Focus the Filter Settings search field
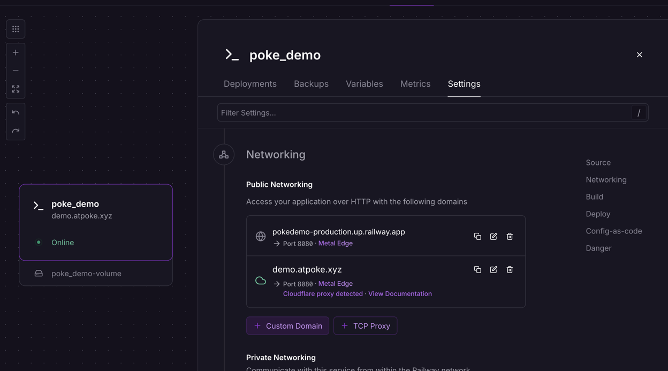This screenshot has height=371, width=668. (423, 113)
